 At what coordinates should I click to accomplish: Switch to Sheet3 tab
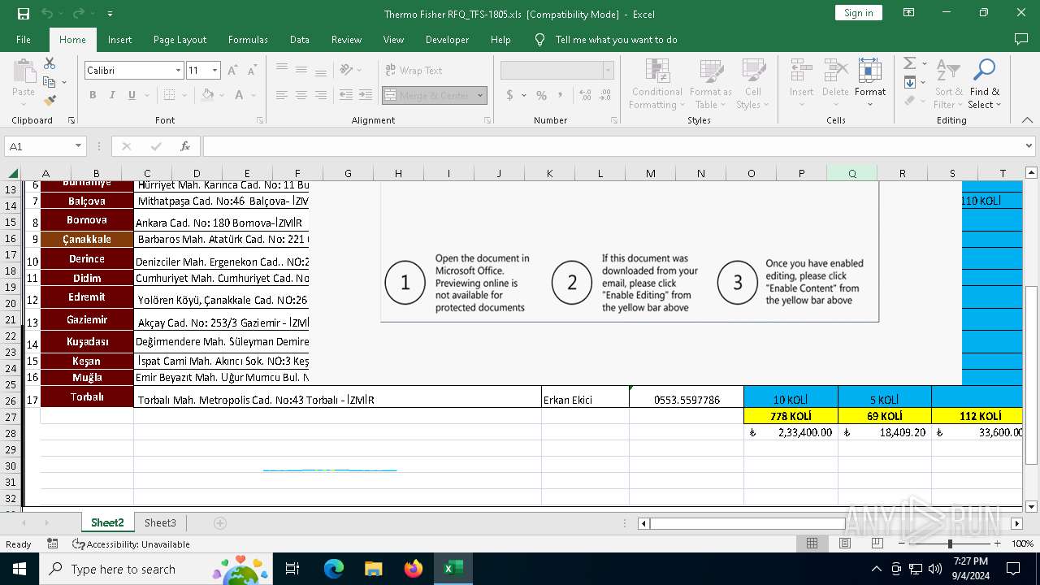pyautogui.click(x=160, y=522)
